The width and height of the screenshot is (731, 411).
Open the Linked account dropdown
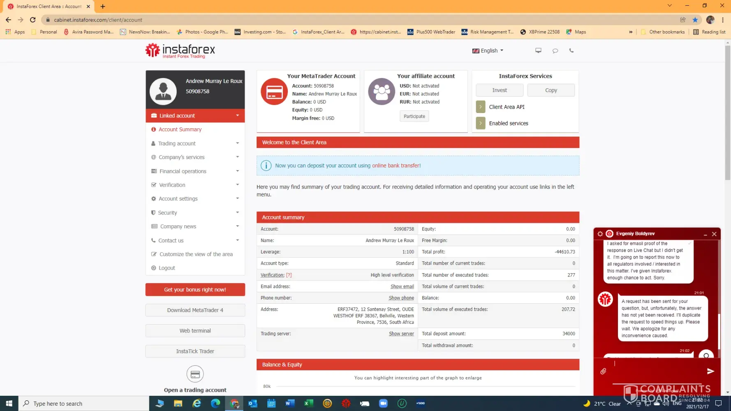[x=195, y=116]
